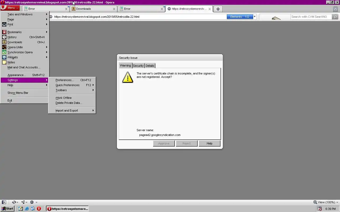Expand the Page submenu

(24, 19)
